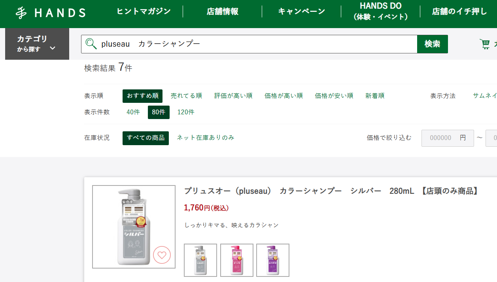The image size is (497, 282).
Task: Open ヒントマガジン menu
Action: pyautogui.click(x=144, y=11)
